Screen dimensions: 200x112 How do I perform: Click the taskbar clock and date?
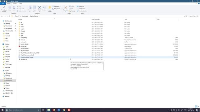[x=191, y=110]
